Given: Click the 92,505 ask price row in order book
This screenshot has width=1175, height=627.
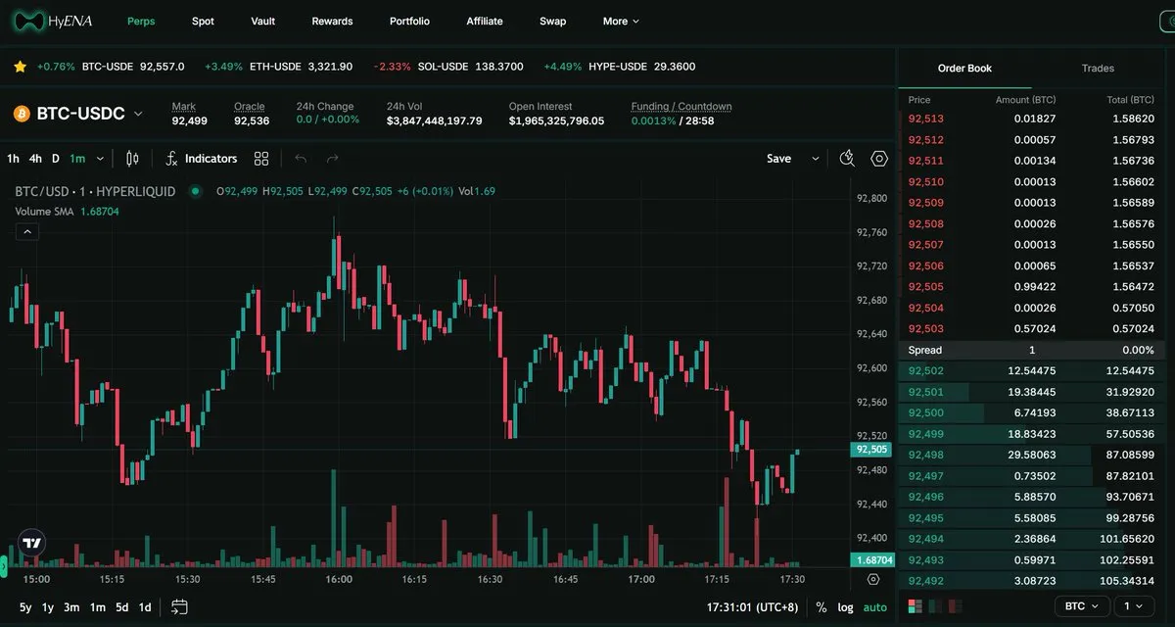Looking at the screenshot, I should point(926,287).
